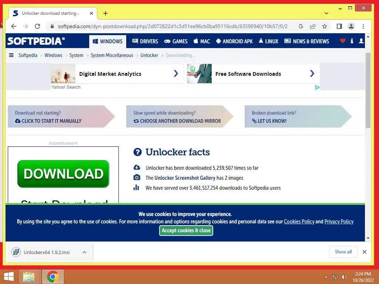The width and height of the screenshot is (379, 284).
Task: Click the Windows breadcrumb link
Action: (53, 55)
